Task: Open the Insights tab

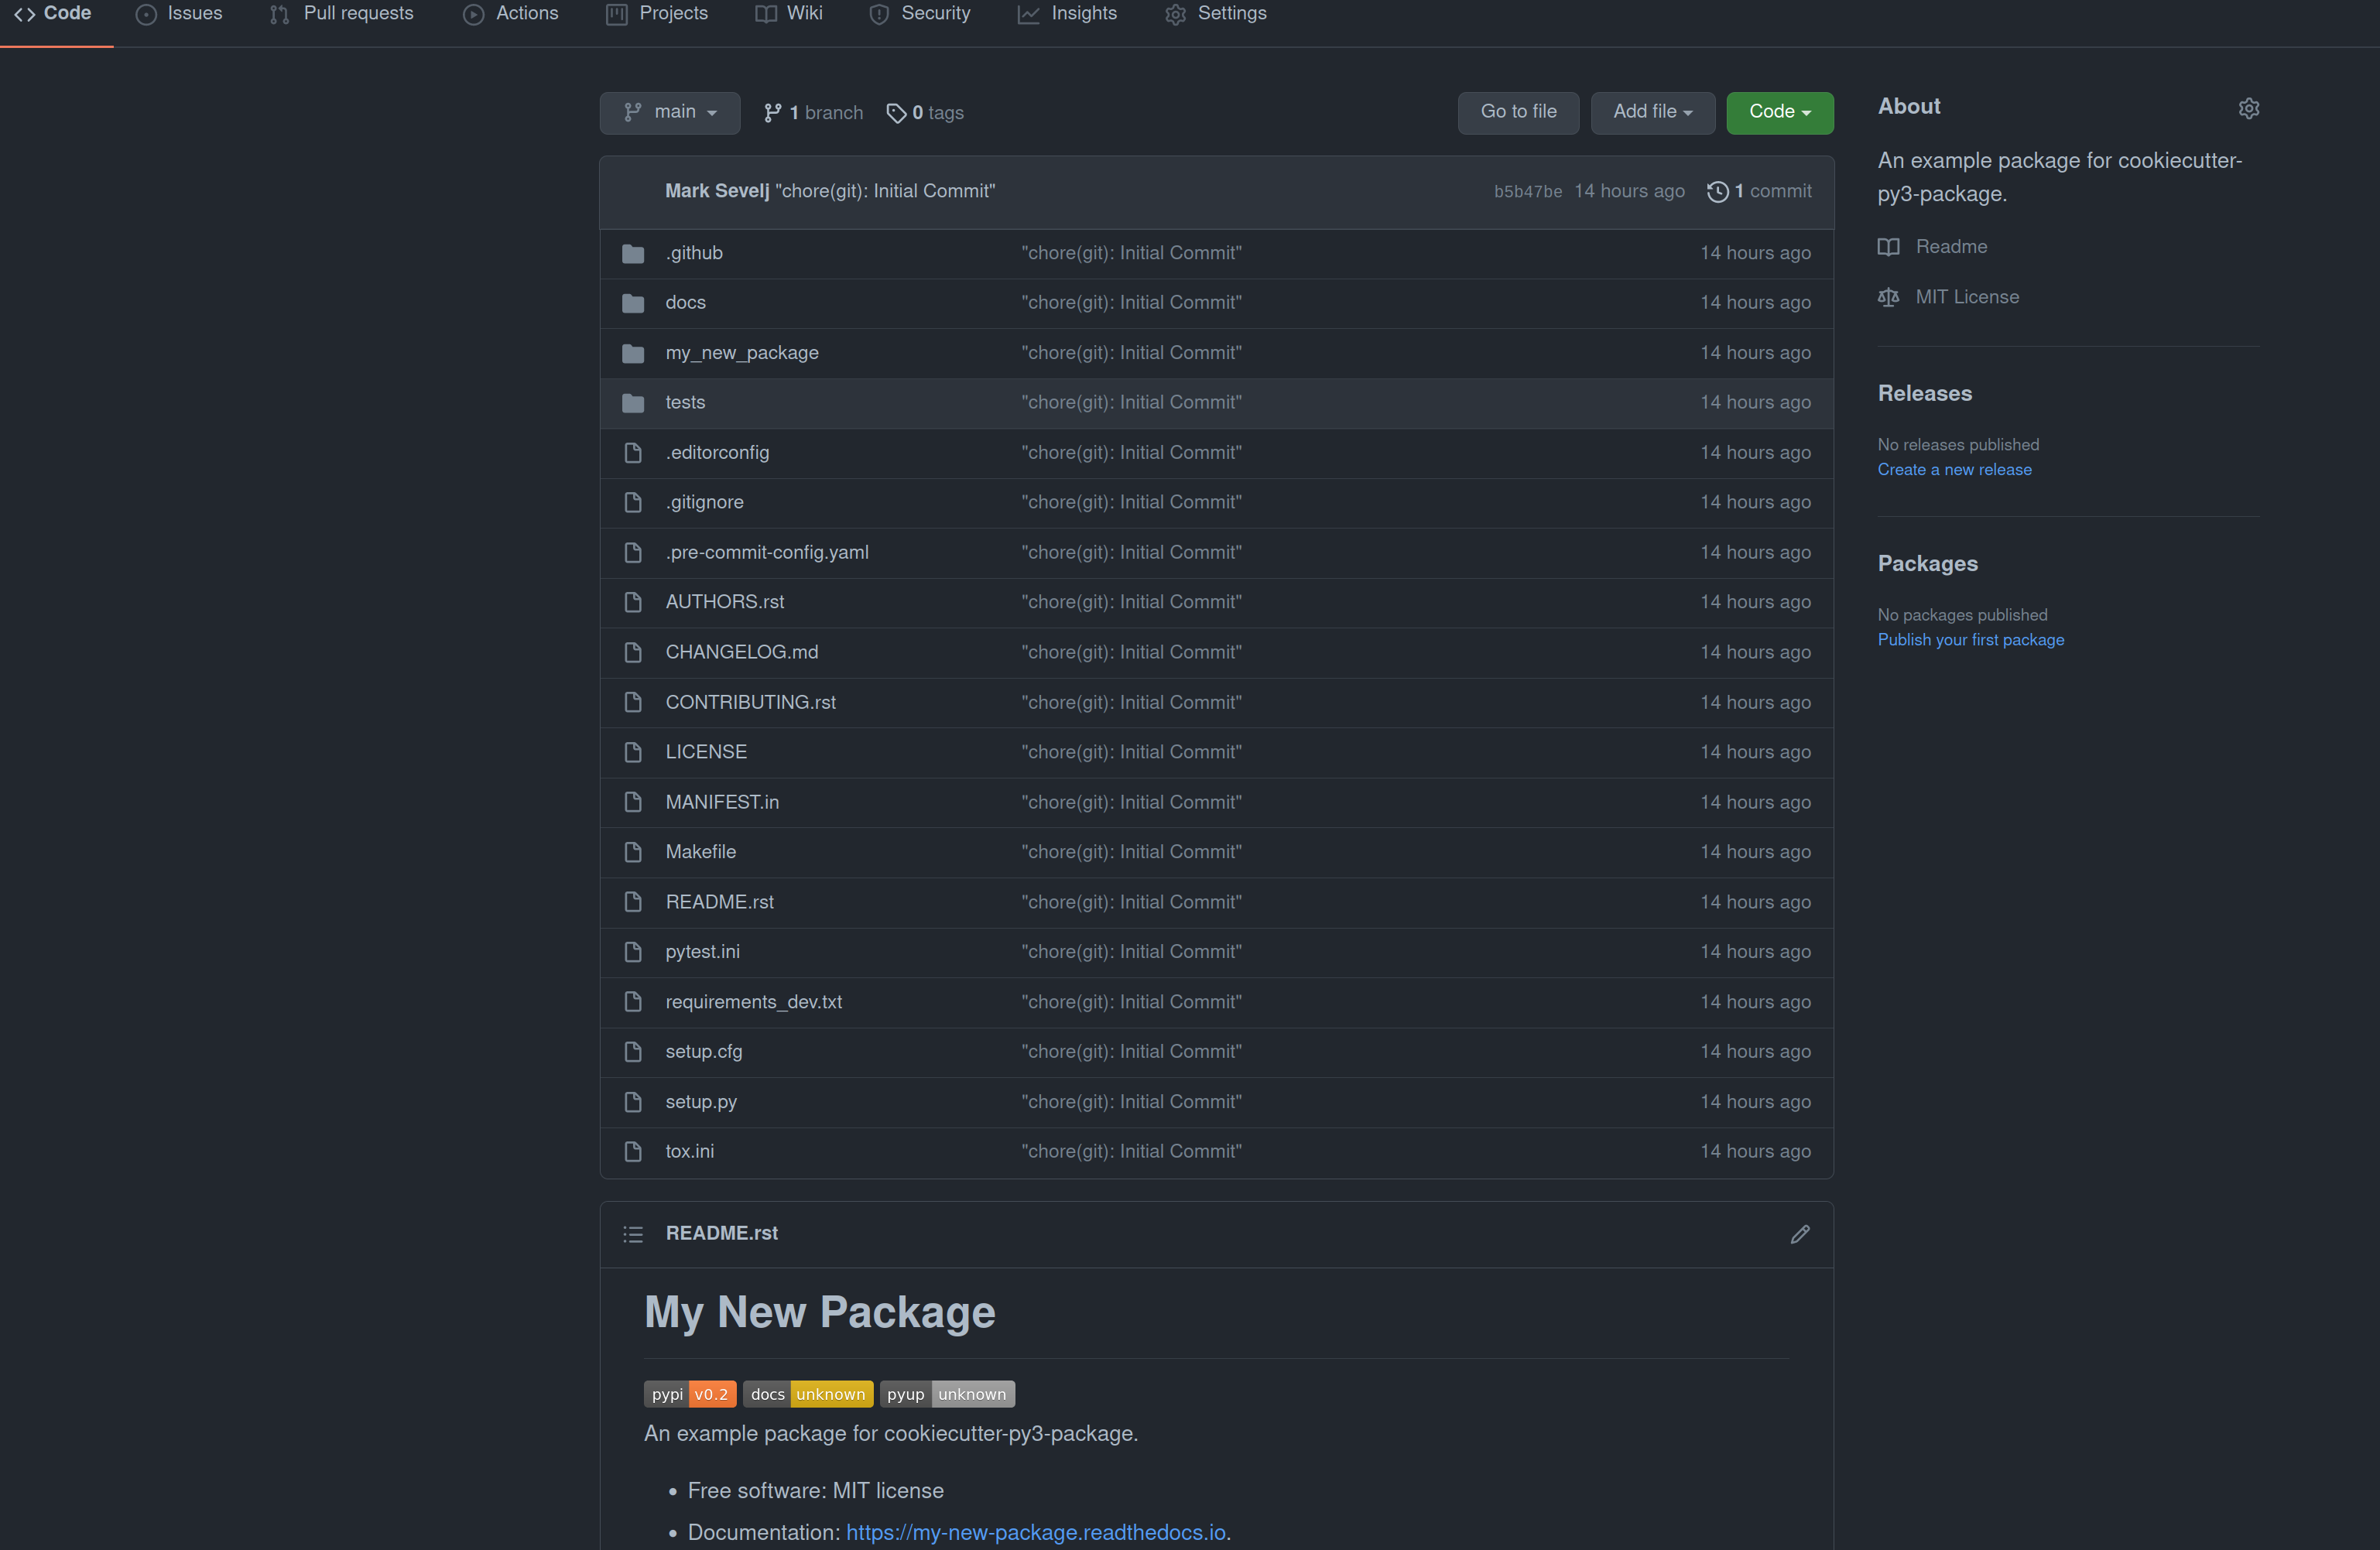Action: pyautogui.click(x=1067, y=13)
